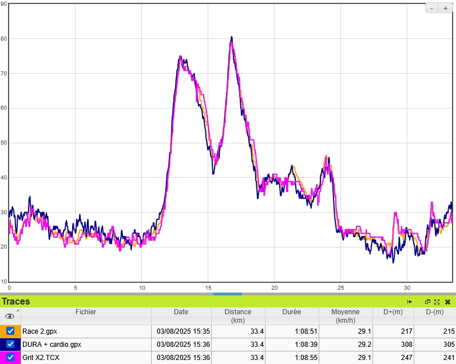Viewport: 456px width, 364px height.
Task: Collapse the Traces panel to the side
Action: pyautogui.click(x=410, y=302)
